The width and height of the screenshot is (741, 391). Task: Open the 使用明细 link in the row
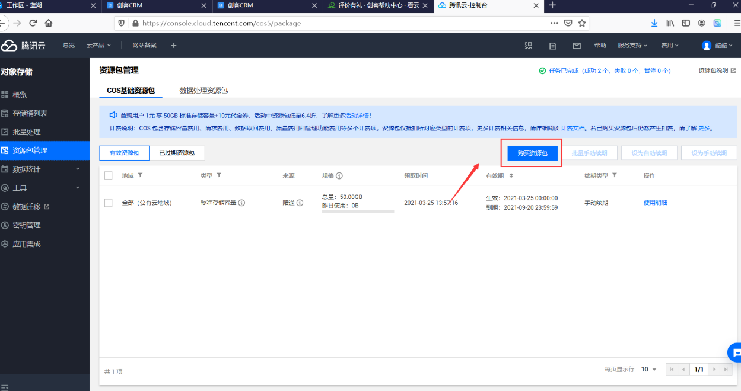655,203
